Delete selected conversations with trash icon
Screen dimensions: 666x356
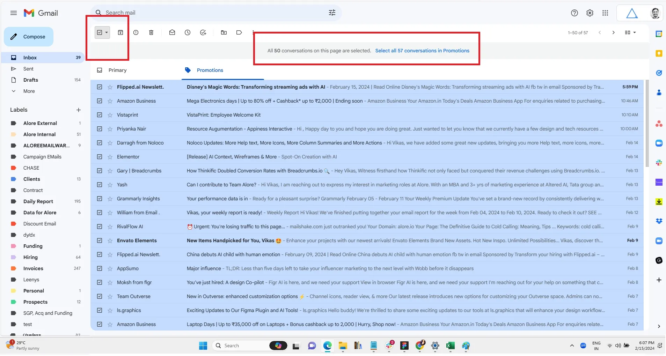click(x=151, y=32)
